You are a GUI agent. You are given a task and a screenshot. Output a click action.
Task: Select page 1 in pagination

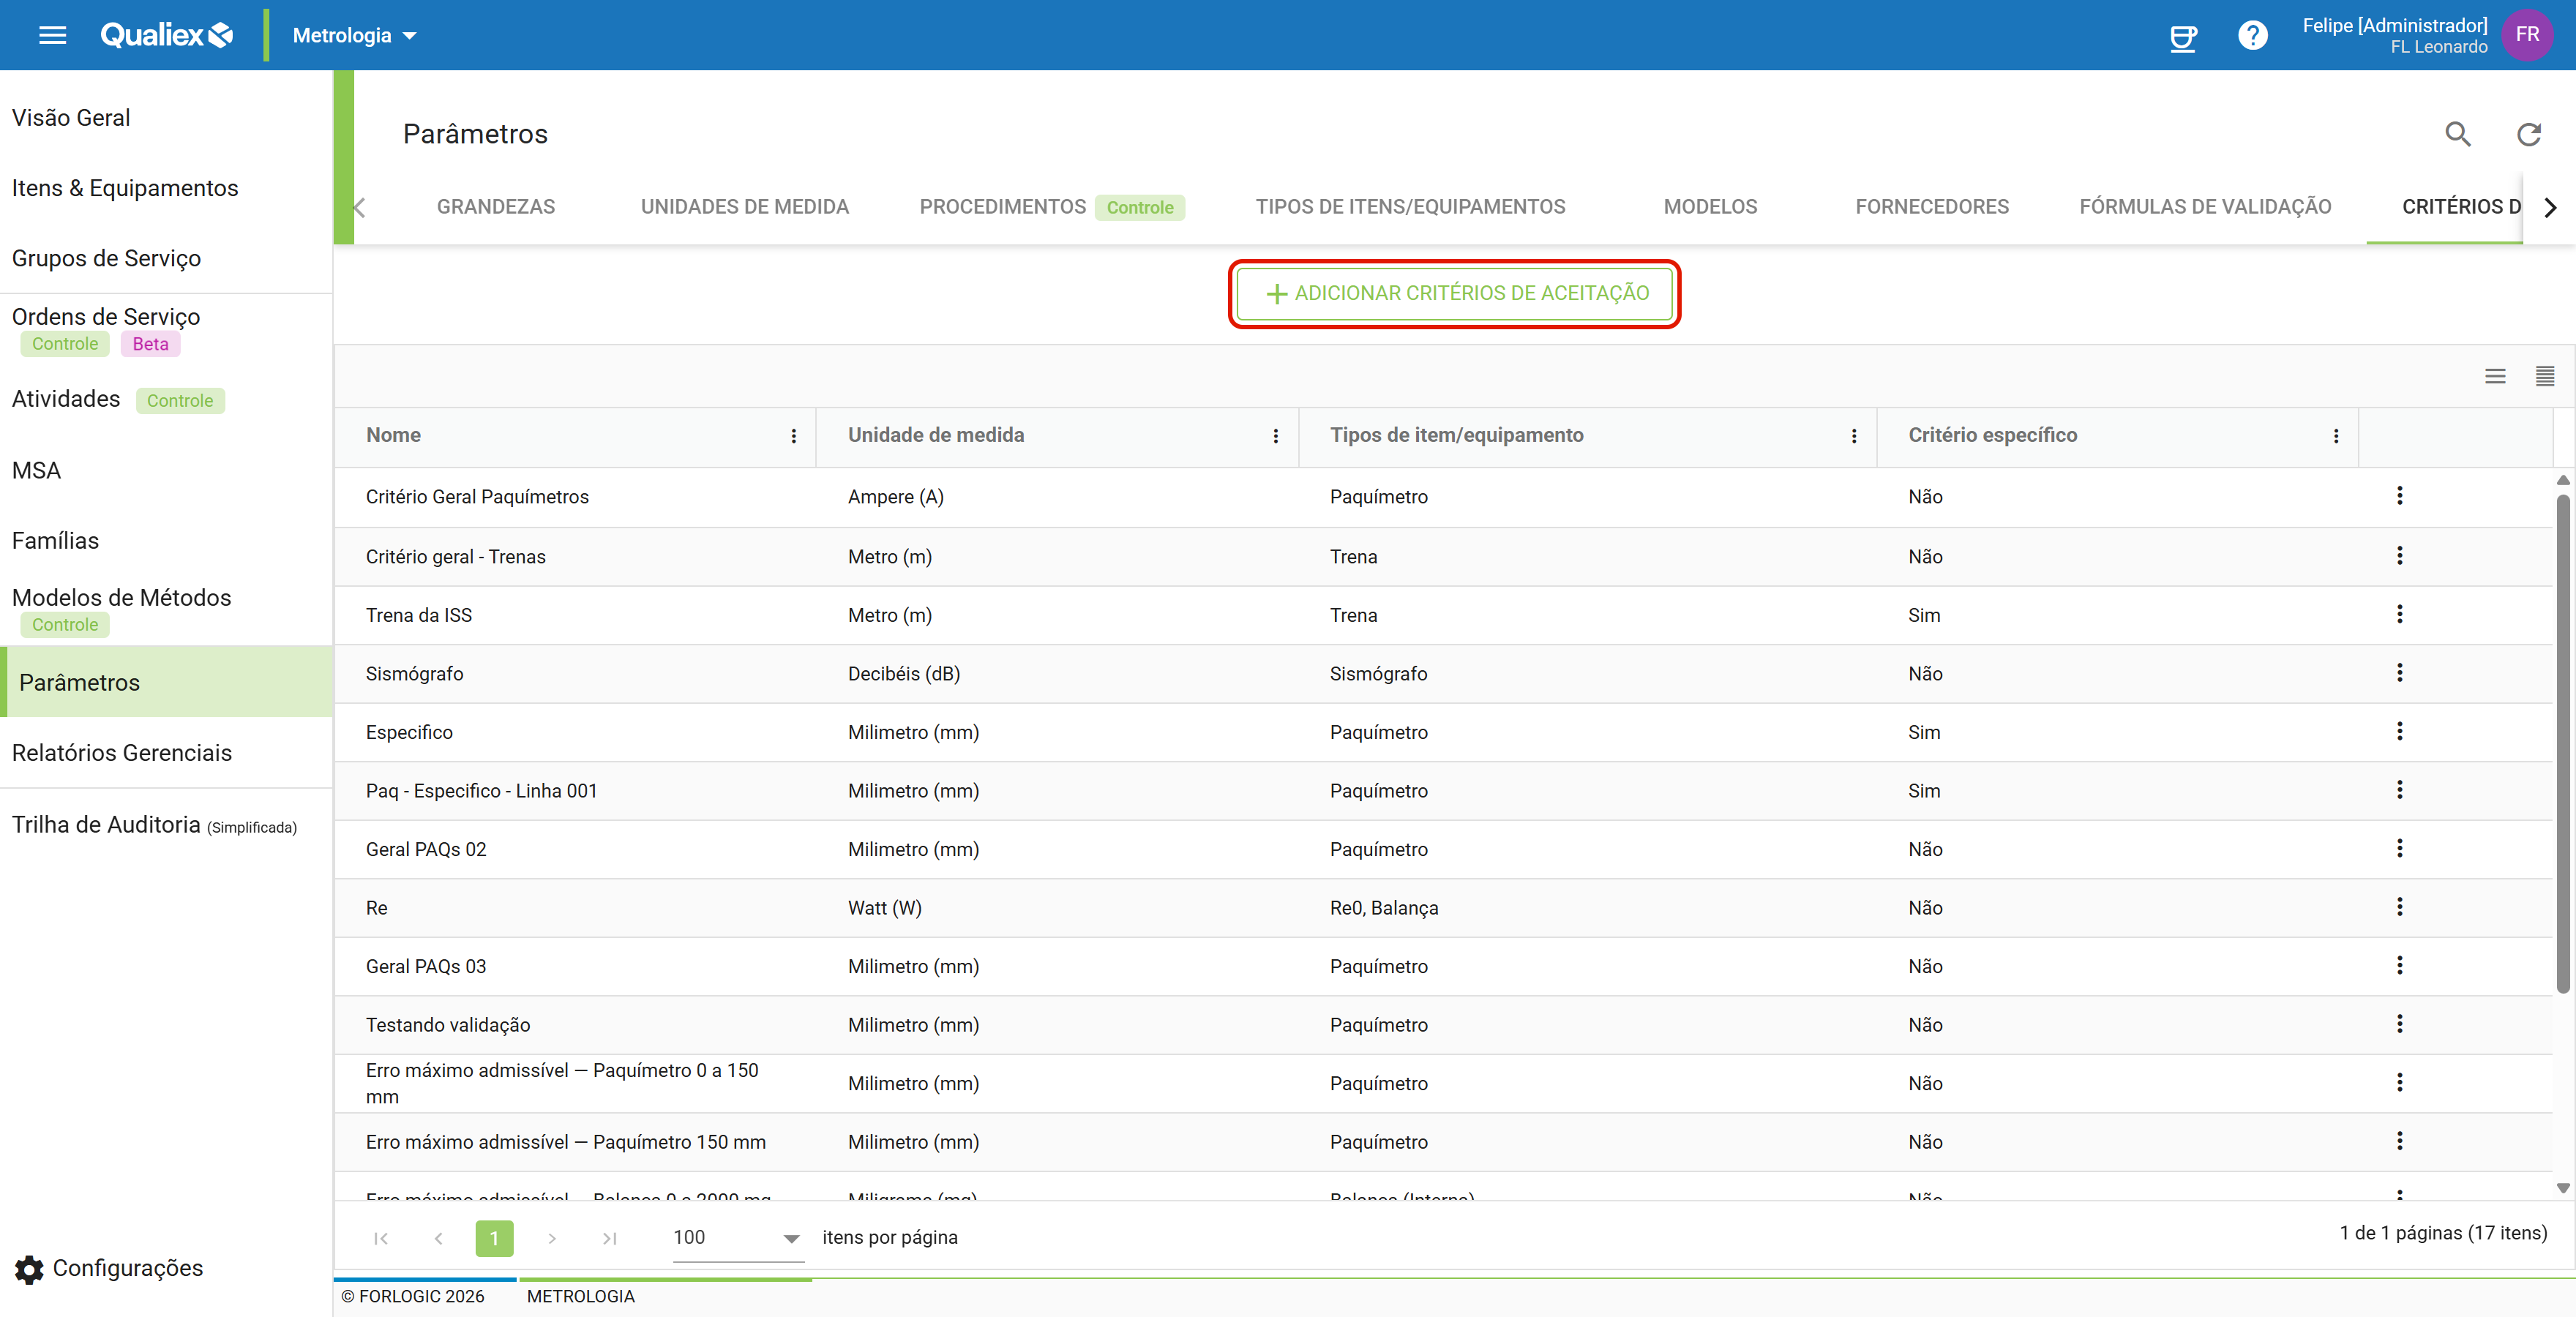494,1238
